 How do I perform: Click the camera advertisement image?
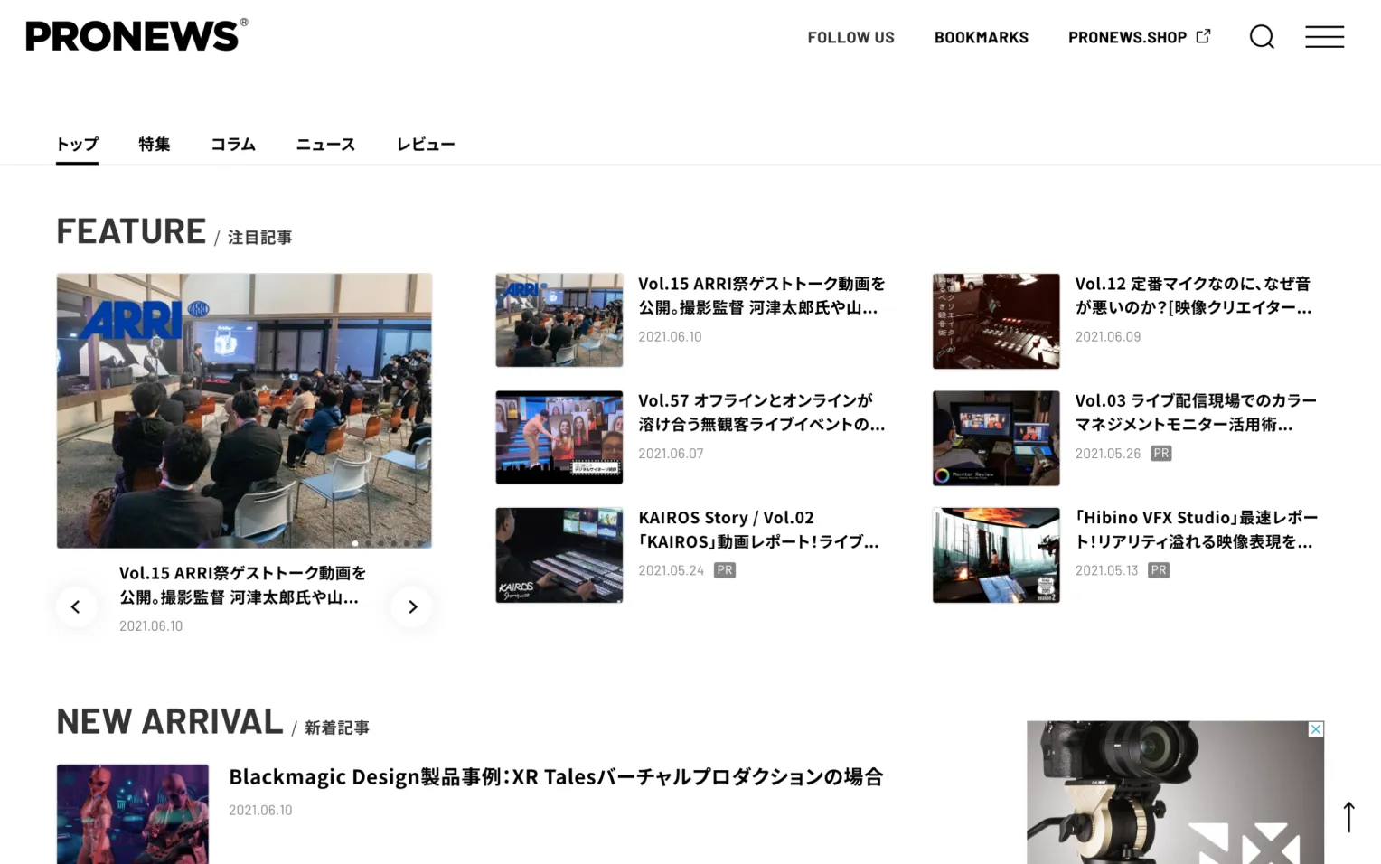tap(1175, 793)
